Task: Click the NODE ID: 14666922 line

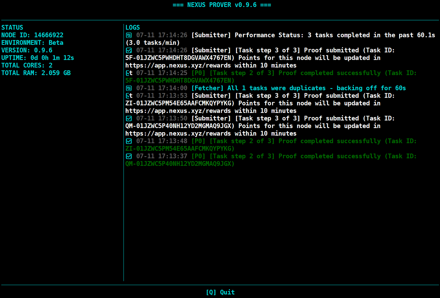Action: tap(32, 35)
